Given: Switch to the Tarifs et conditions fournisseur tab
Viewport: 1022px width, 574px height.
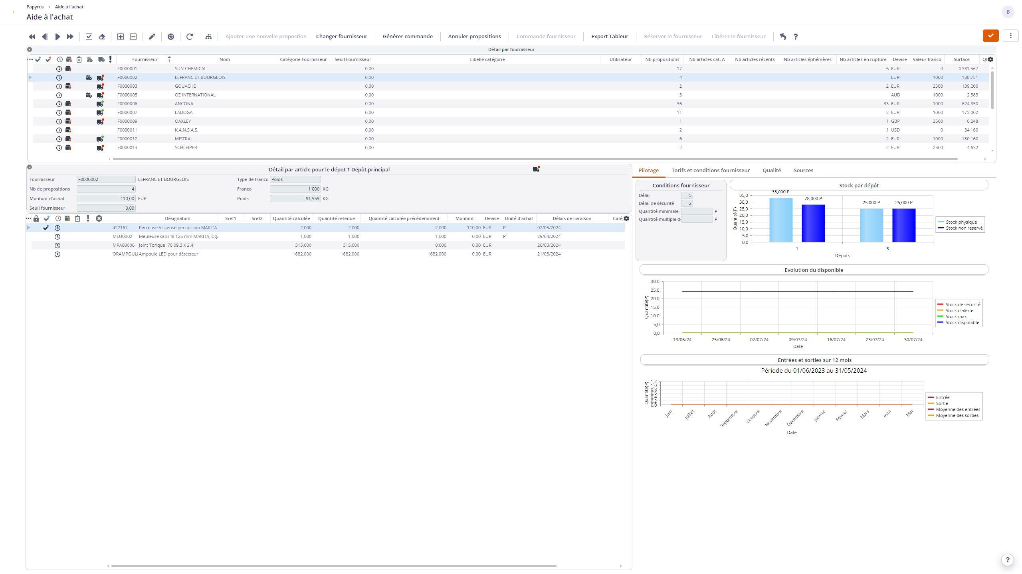Looking at the screenshot, I should (711, 170).
